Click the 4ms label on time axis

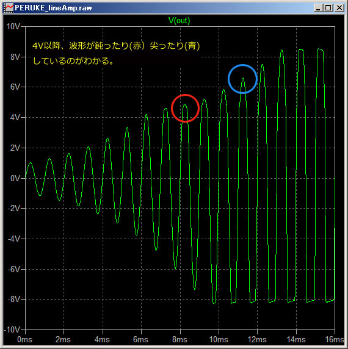(x=102, y=340)
